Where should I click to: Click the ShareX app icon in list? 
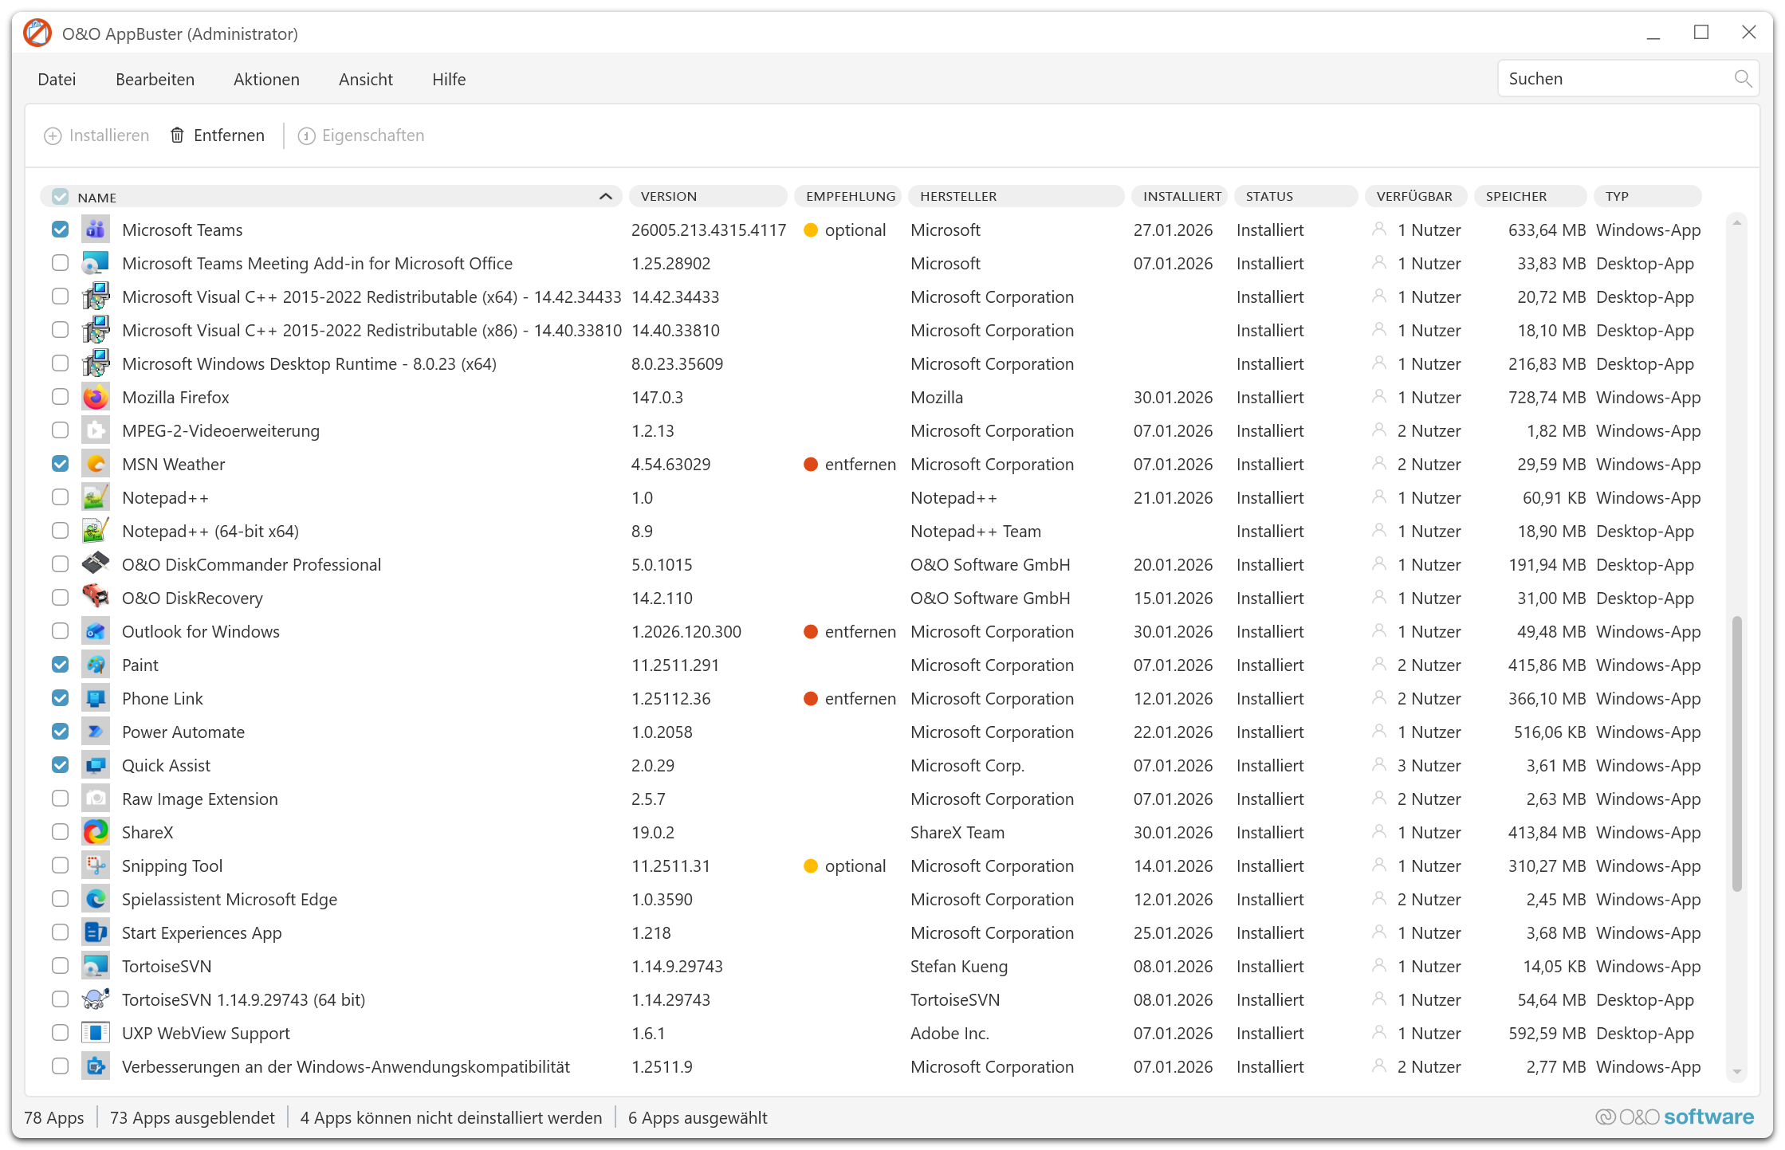click(x=96, y=832)
